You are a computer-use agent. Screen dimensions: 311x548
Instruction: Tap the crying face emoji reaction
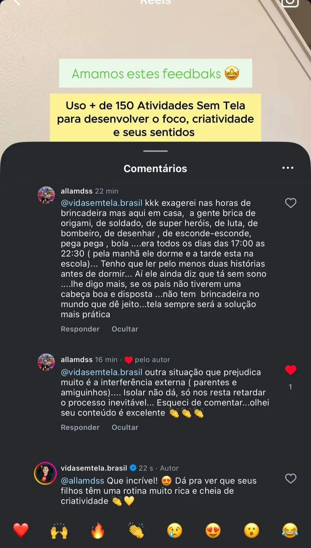tap(175, 531)
